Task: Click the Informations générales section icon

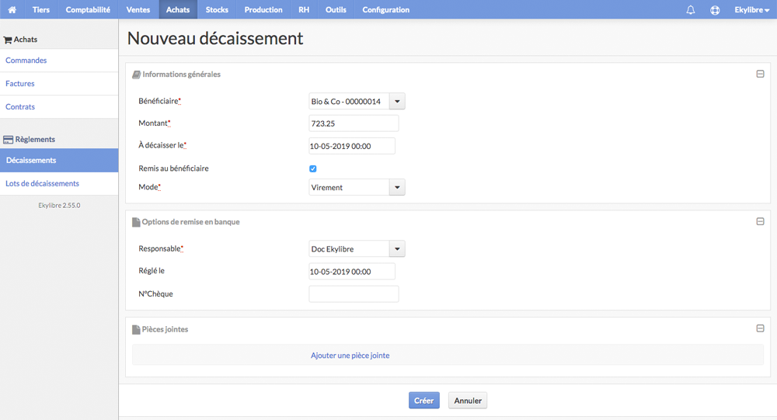Action: 136,75
